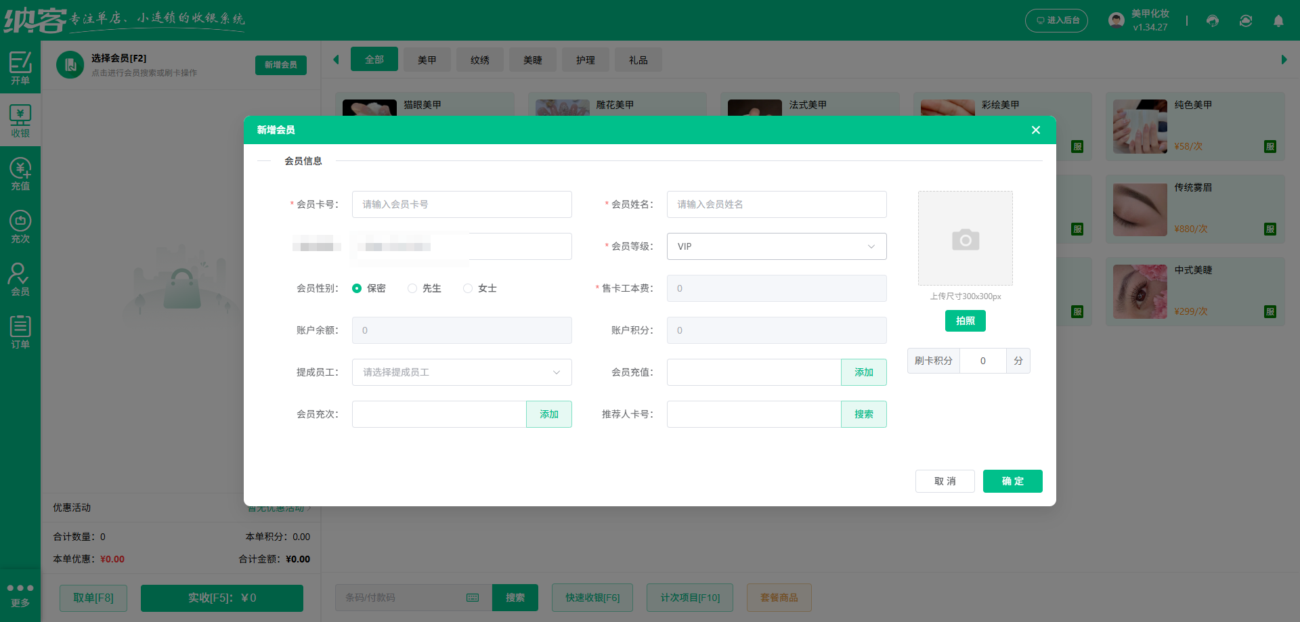The width and height of the screenshot is (1300, 622).
Task: Open the 会员等级 VIP dropdown
Action: point(776,246)
